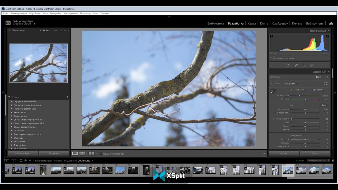Screen dimensions: 338x190
Task: Click the Светлые области slider handle
Action: [292, 119]
